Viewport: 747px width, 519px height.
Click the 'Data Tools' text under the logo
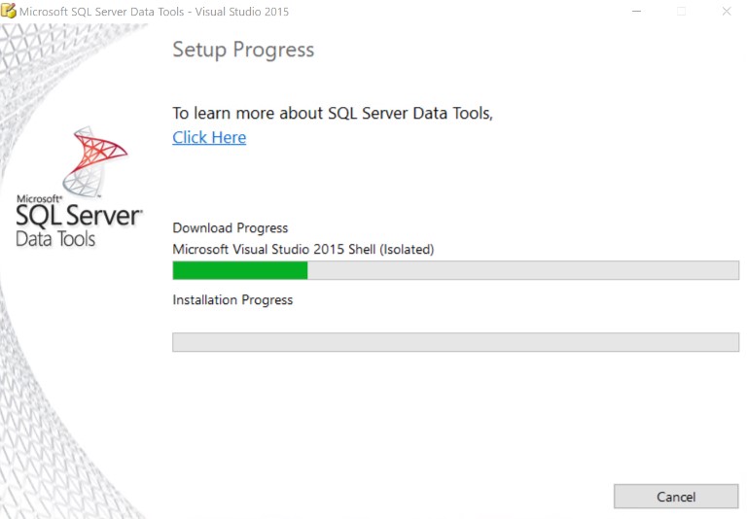tap(55, 238)
